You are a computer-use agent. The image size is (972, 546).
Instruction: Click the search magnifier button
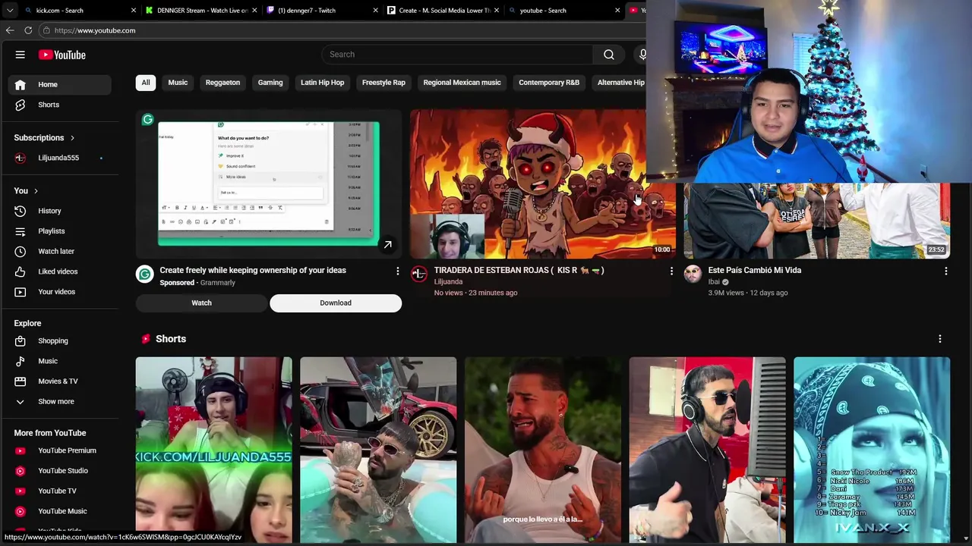[609, 55]
